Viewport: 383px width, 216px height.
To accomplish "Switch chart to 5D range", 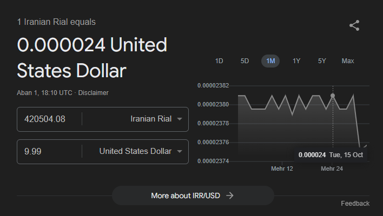I will (x=245, y=61).
